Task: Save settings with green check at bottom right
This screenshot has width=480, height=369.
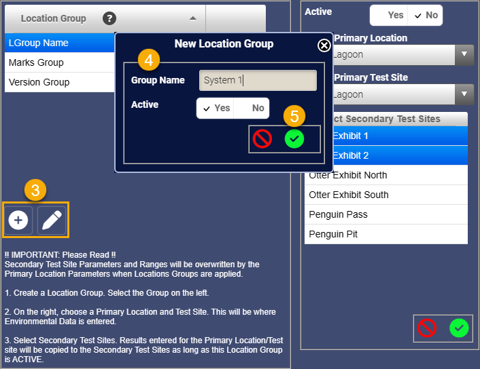Action: [x=459, y=328]
